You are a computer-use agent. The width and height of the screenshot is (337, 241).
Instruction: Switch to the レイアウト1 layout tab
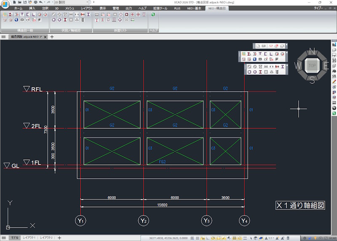click(29, 238)
